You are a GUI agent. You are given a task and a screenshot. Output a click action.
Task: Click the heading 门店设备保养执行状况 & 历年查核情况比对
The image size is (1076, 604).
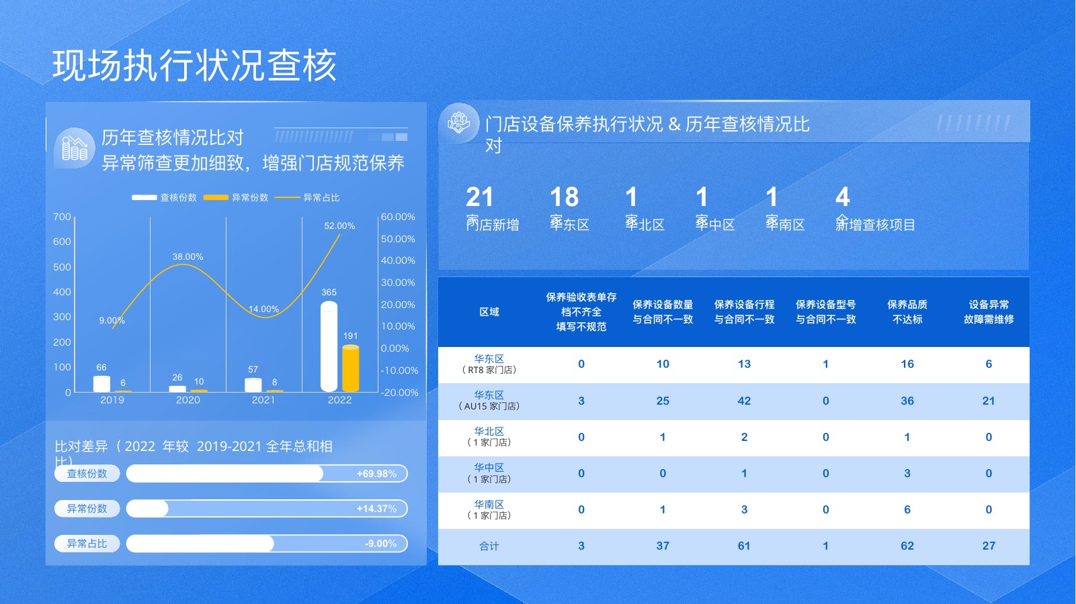(647, 134)
